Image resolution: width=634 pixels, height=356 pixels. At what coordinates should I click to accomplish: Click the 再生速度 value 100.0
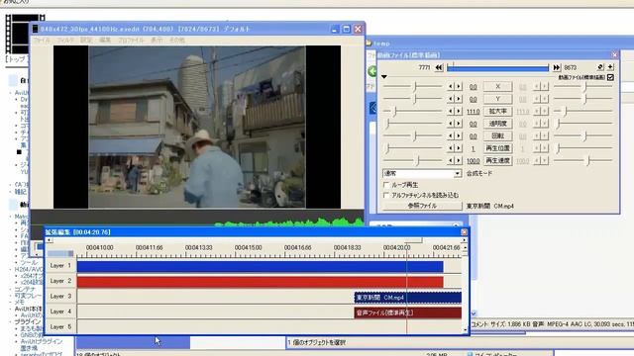[x=474, y=161]
